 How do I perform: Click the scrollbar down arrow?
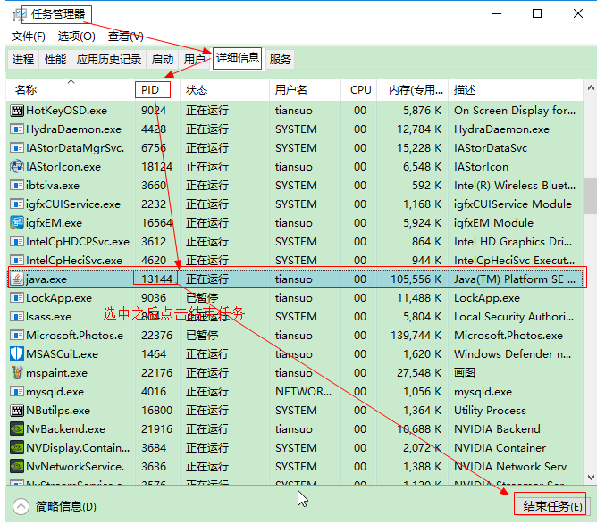click(x=591, y=478)
